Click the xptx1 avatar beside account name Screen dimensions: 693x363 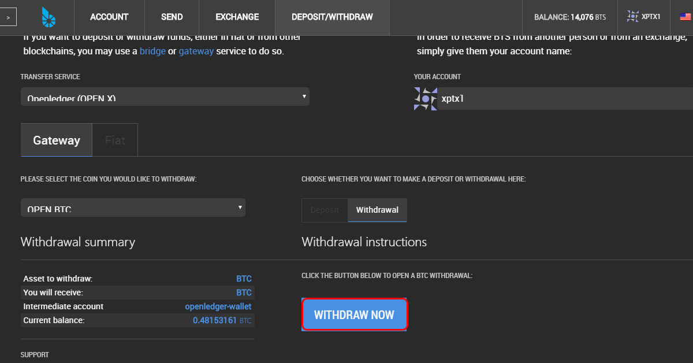click(426, 99)
